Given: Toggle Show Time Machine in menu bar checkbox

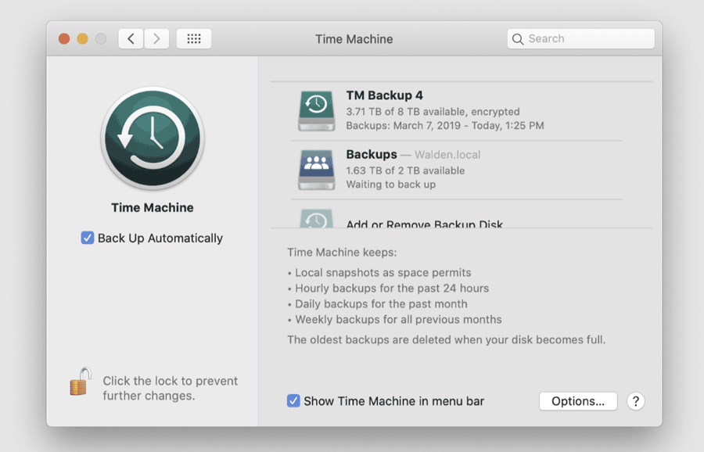Looking at the screenshot, I should [x=293, y=400].
